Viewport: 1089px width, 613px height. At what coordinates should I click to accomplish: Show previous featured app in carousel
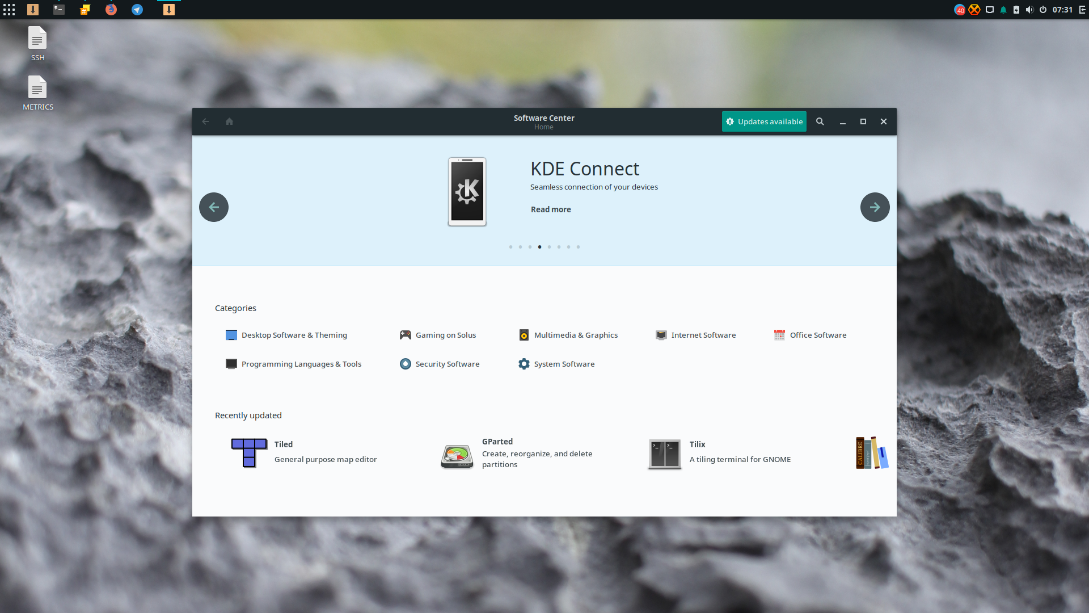point(214,207)
